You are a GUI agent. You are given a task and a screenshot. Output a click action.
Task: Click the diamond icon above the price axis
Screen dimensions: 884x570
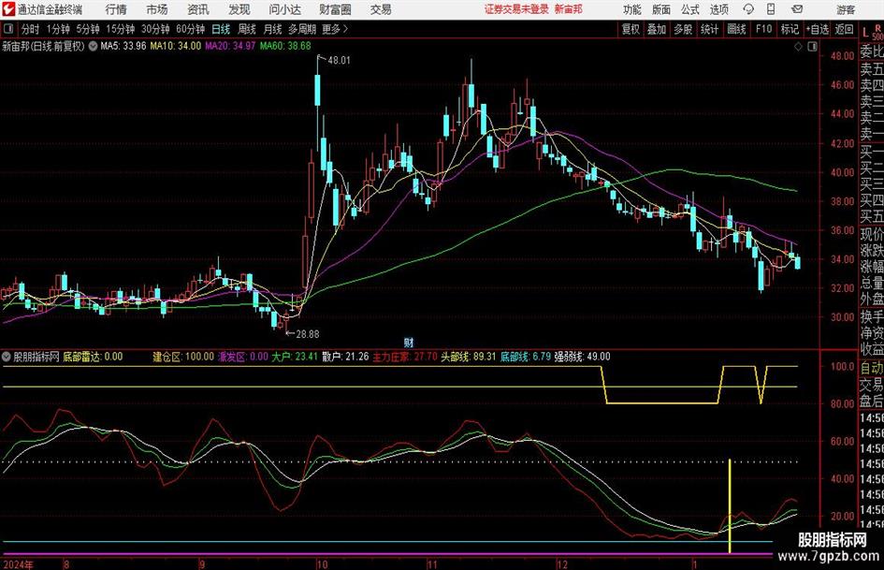(x=798, y=47)
